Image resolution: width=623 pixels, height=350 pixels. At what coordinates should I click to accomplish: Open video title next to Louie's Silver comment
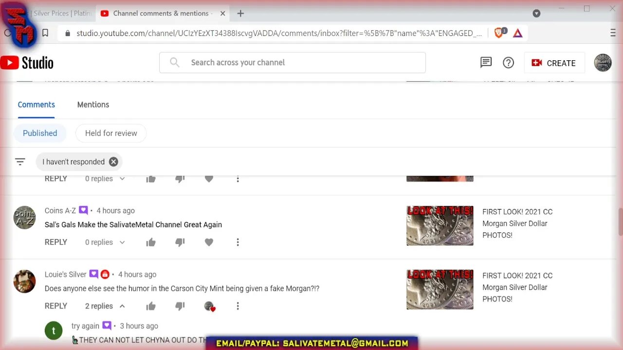(517, 287)
